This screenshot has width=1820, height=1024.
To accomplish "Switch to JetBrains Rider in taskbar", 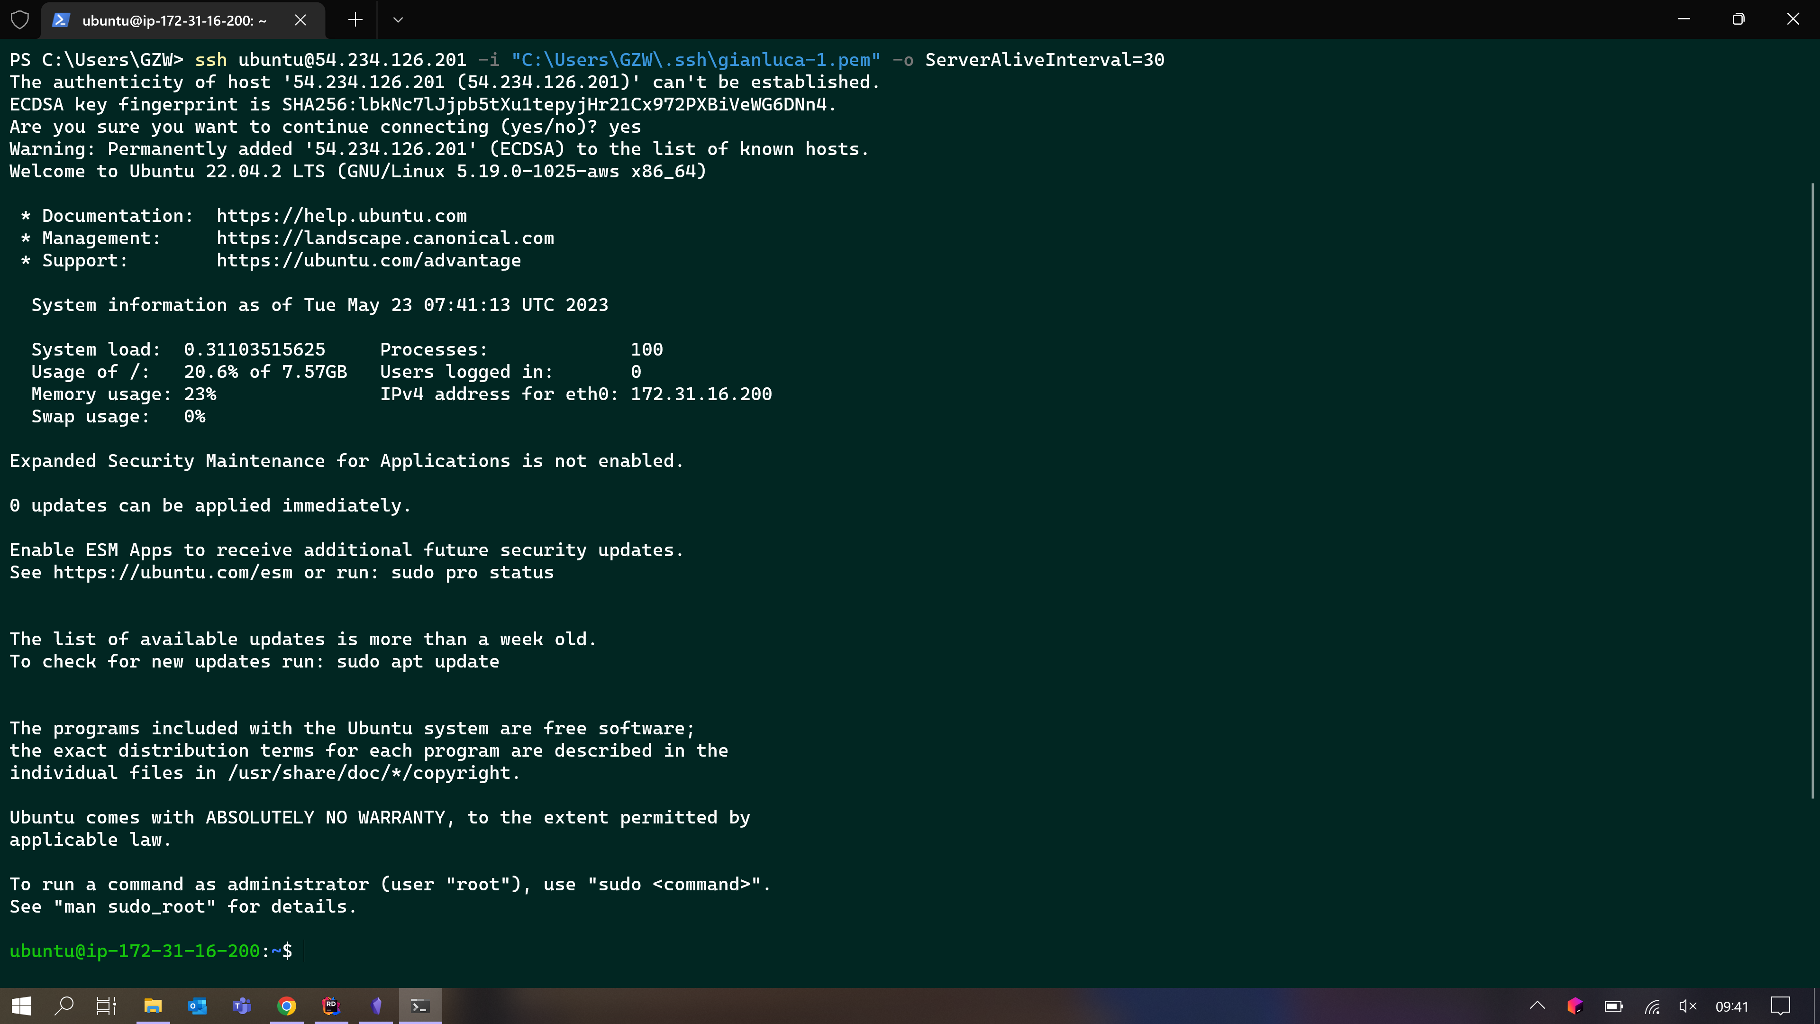I will pyautogui.click(x=331, y=1006).
